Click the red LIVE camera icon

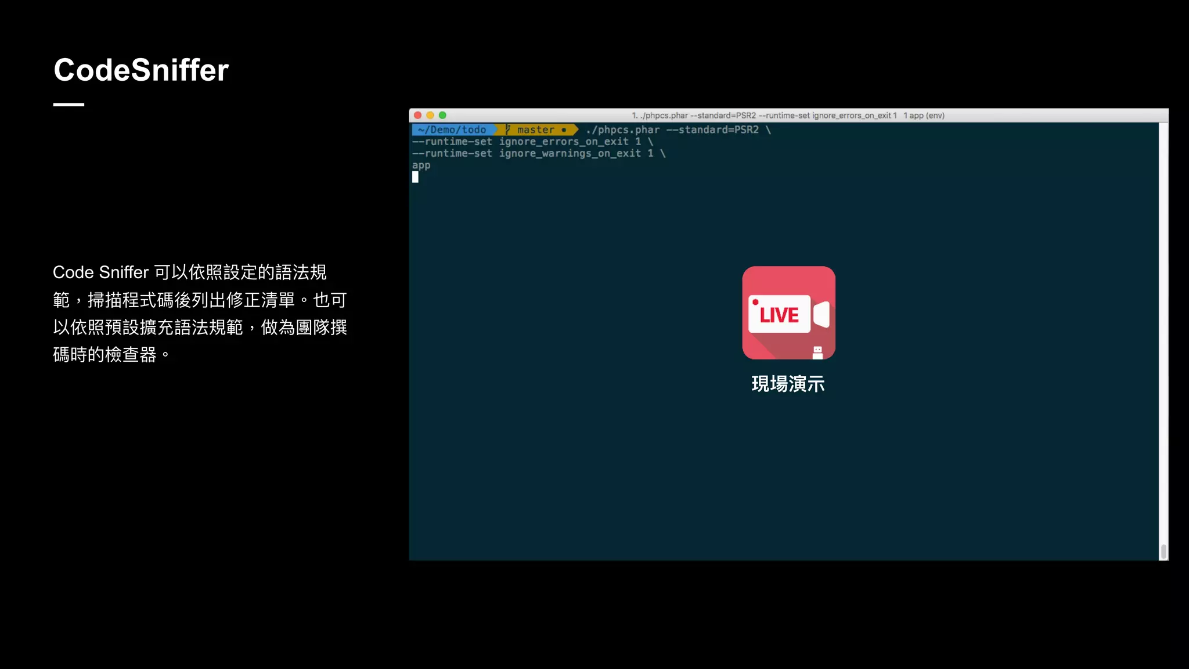(788, 312)
